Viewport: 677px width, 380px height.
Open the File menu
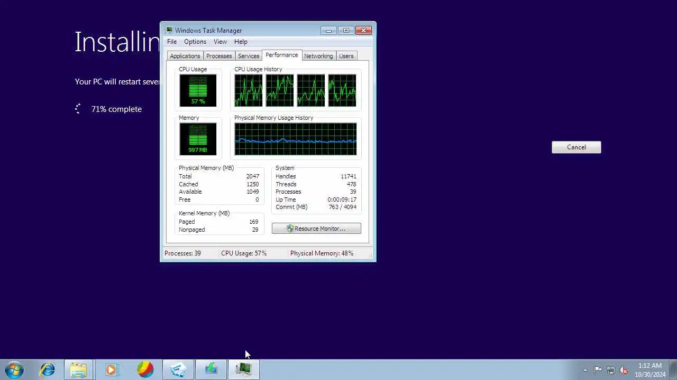(x=172, y=42)
